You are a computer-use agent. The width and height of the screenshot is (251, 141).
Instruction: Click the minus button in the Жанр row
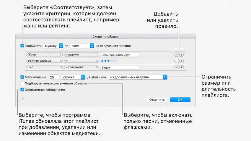pyautogui.click(x=177, y=55)
